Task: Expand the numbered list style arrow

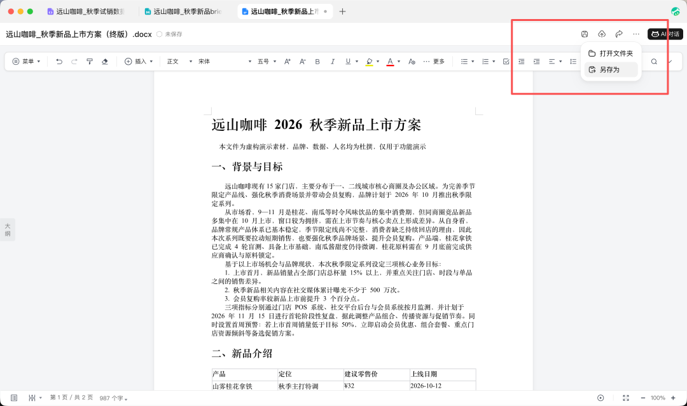Action: tap(494, 62)
